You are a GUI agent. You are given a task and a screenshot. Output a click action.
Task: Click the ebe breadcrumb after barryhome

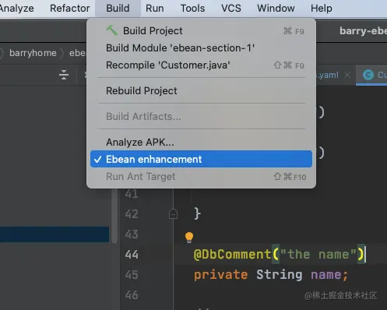(x=77, y=53)
